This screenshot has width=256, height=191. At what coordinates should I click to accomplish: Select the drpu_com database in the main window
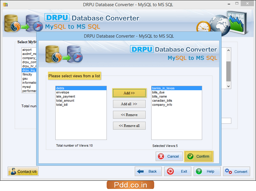(x=29, y=62)
